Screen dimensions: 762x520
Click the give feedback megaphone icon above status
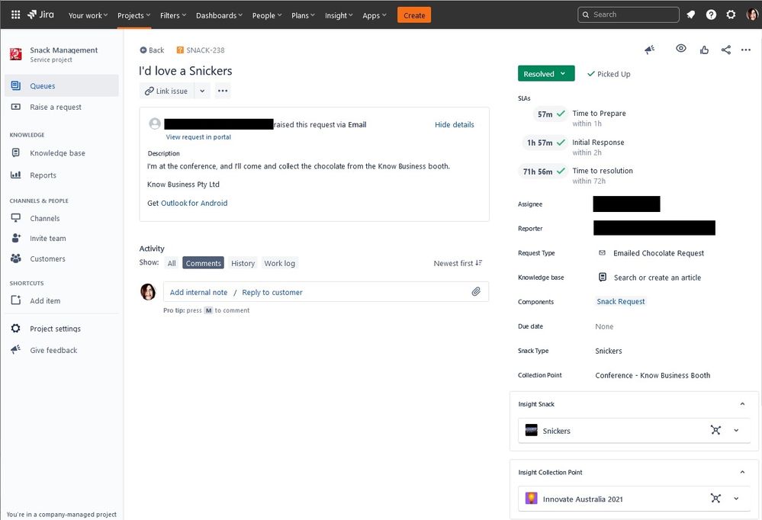(x=650, y=50)
